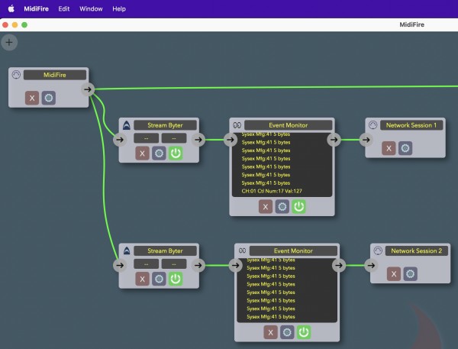
Task: Open upper Stream Byter settings gear
Action: (159, 153)
